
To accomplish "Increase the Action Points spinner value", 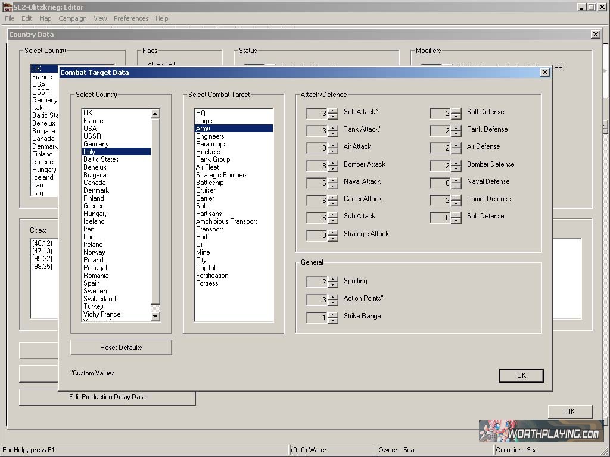I will 332,296.
